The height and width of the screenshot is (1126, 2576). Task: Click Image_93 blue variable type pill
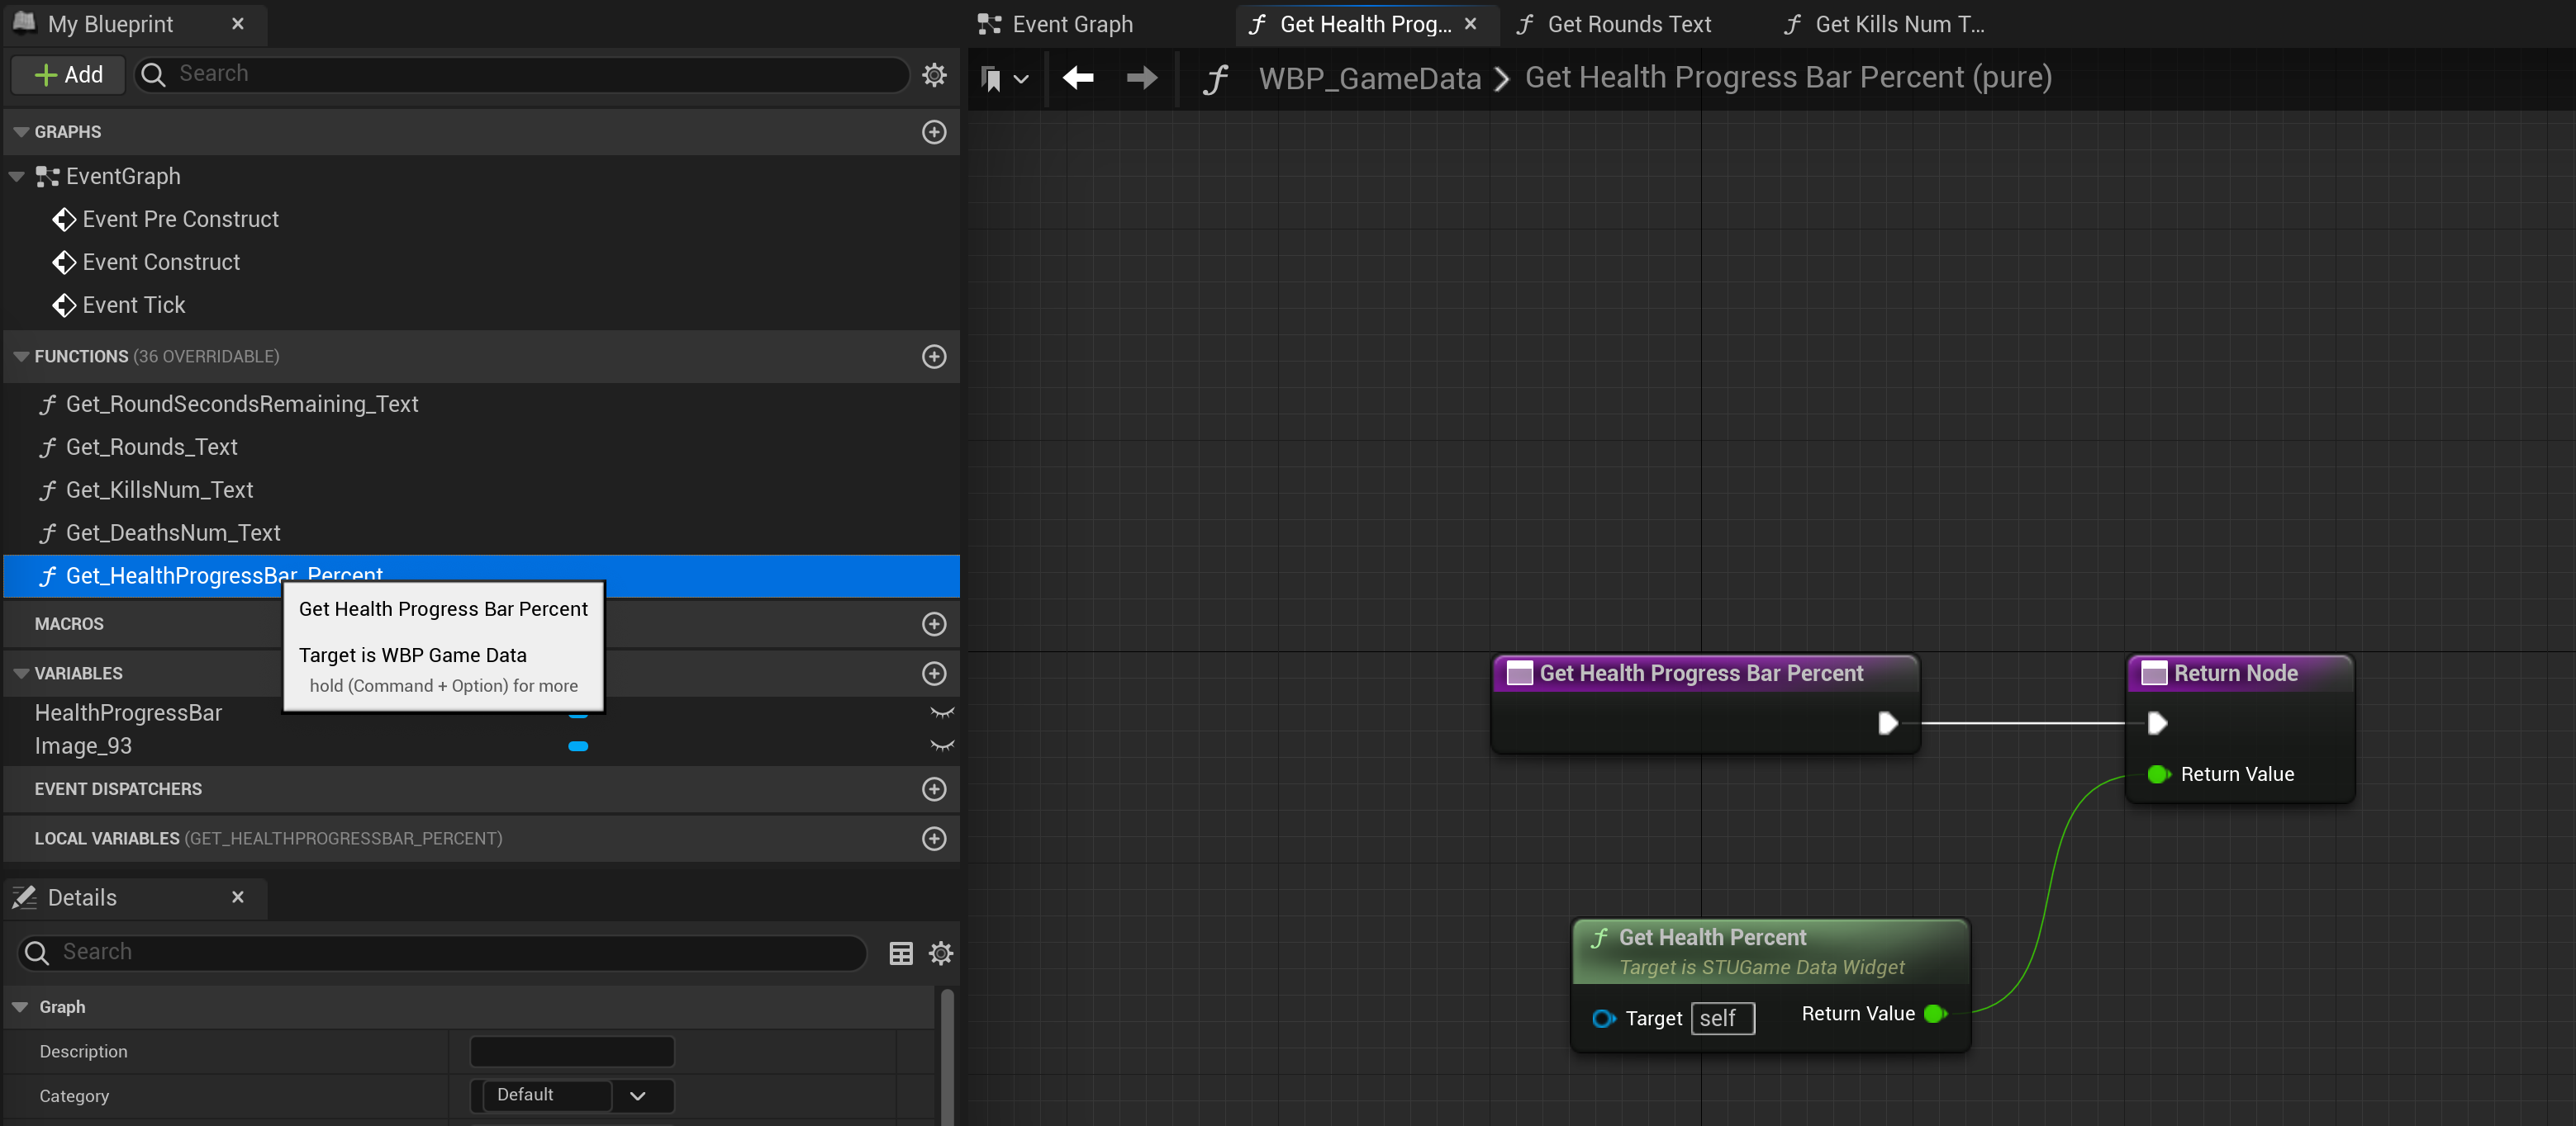(x=578, y=746)
